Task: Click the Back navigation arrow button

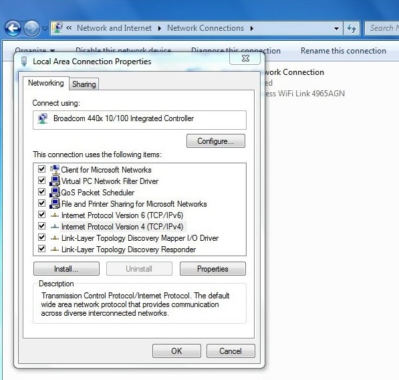Action: (13, 28)
